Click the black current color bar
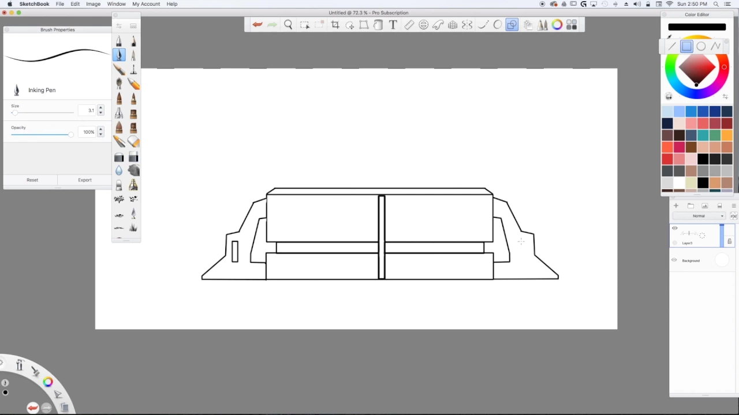739x415 pixels. pyautogui.click(x=697, y=27)
